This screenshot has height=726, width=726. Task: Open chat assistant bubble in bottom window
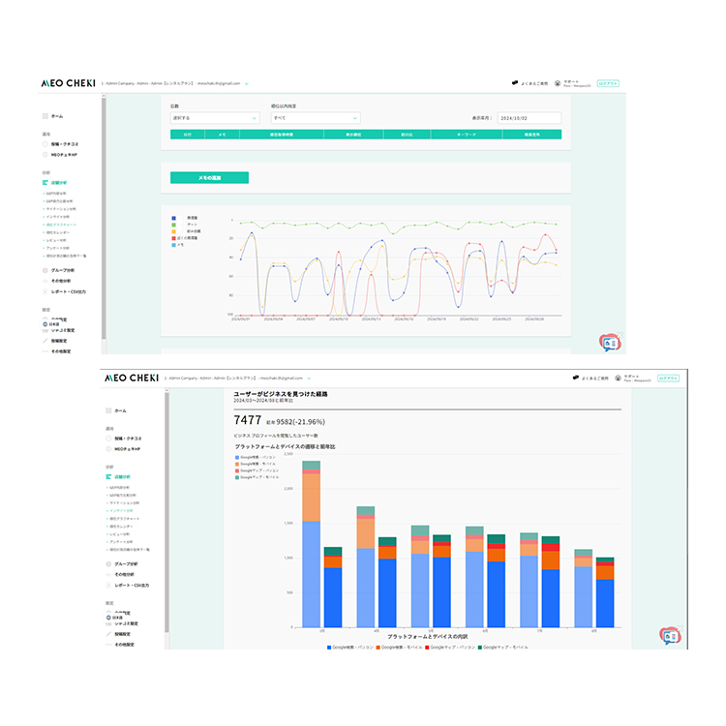670,636
